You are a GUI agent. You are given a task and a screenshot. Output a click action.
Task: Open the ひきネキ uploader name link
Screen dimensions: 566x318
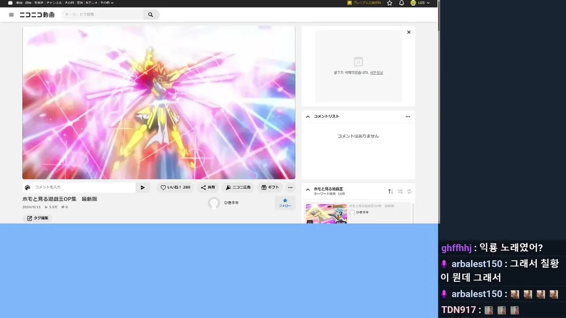231,203
